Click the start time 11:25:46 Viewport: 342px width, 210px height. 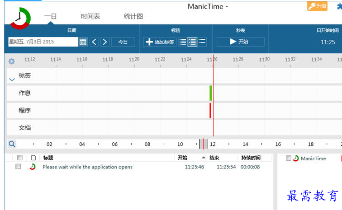[195, 167]
